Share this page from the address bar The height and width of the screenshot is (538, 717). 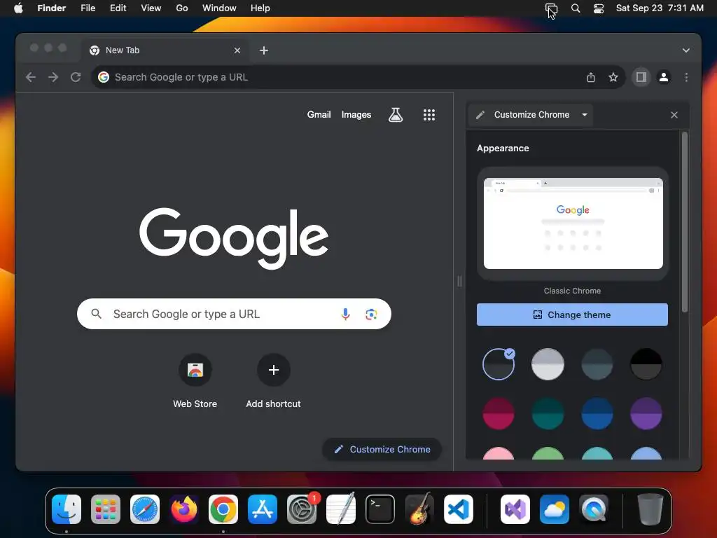(591, 77)
